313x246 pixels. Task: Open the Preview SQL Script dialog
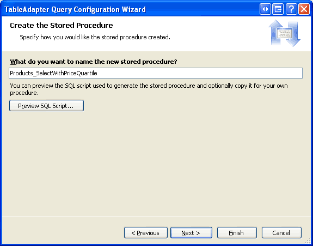46,106
